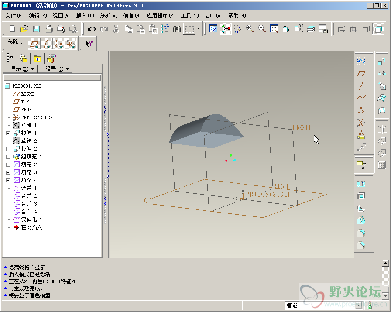Expand the 填充 4 feature

pos(8,180)
